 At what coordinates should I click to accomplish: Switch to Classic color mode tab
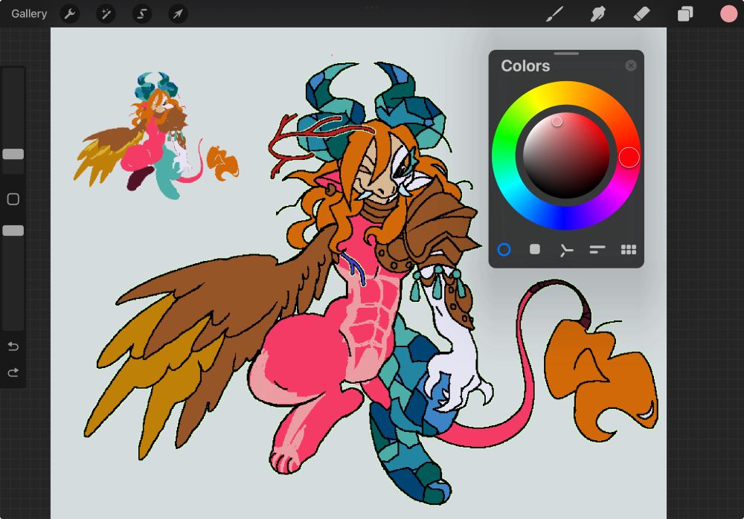tap(535, 249)
